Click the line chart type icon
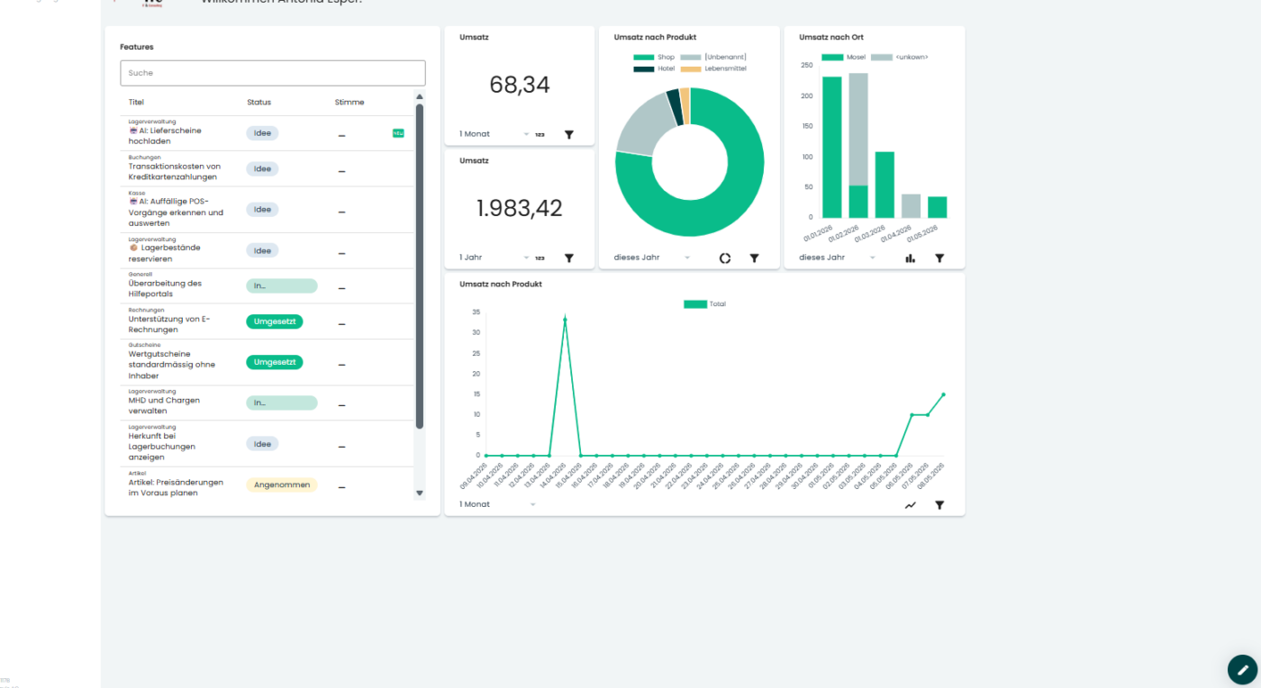Viewport: 1261px width, 688px height. coord(911,505)
